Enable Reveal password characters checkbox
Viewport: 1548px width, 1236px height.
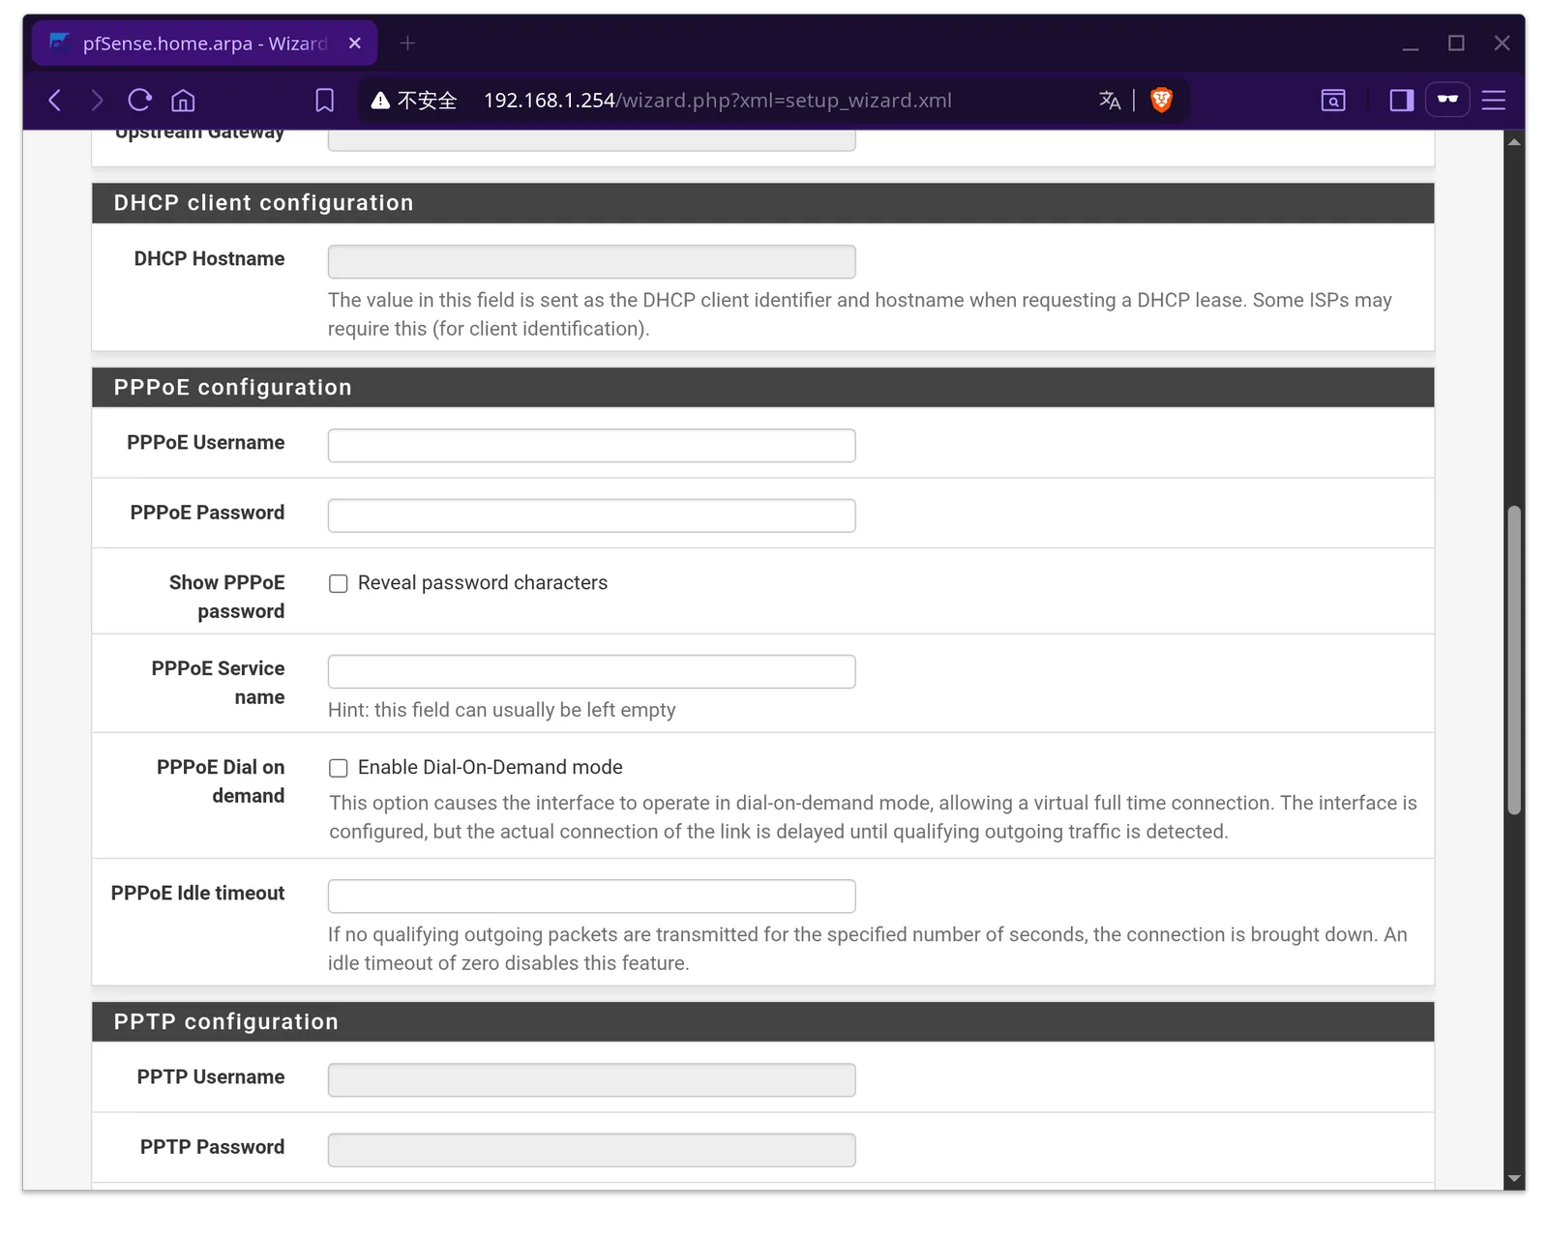tap(339, 583)
